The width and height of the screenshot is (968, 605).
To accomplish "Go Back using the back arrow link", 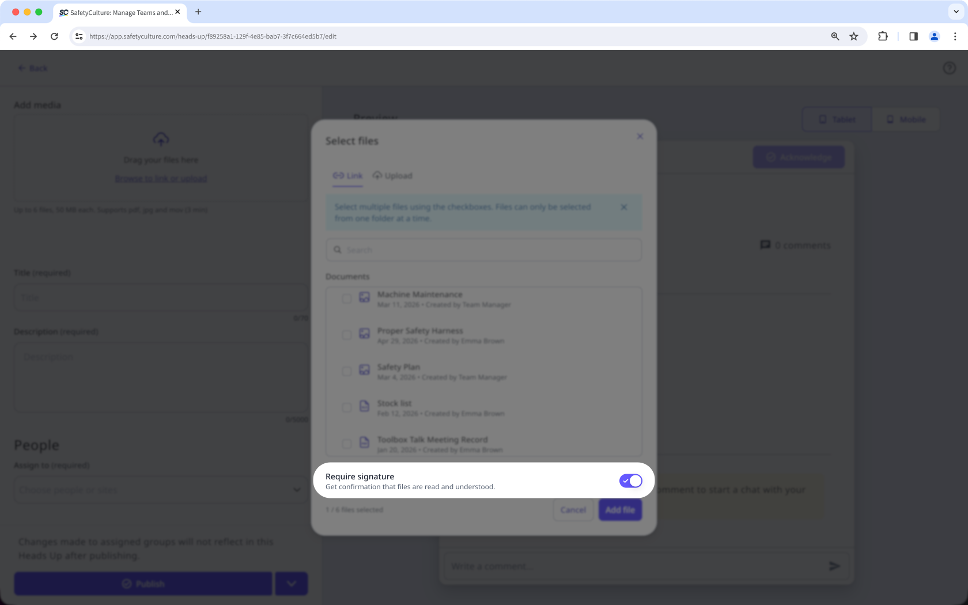I will point(32,68).
